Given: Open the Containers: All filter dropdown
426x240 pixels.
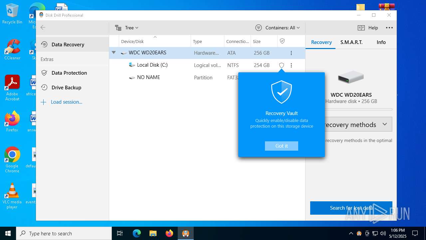Looking at the screenshot, I should 278,28.
